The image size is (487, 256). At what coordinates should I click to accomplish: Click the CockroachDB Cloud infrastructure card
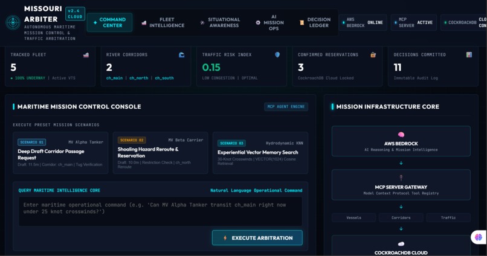401,246
